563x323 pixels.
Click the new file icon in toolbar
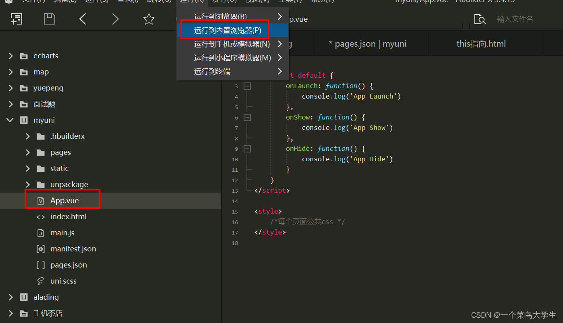[x=17, y=19]
